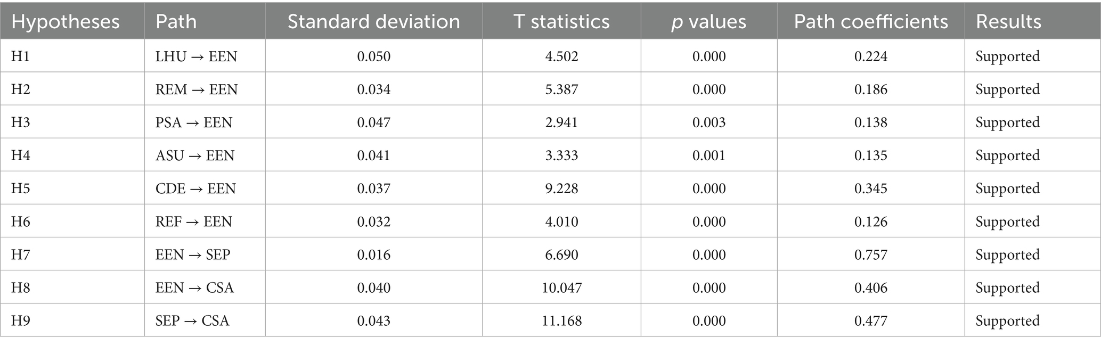1101x346 pixels.
Task: Click the Path coefficients header
Action: 871,22
